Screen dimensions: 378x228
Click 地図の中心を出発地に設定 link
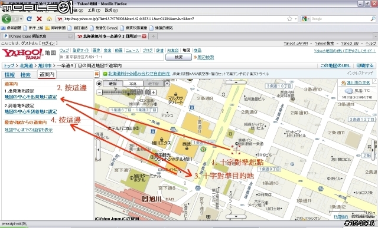click(x=31, y=97)
